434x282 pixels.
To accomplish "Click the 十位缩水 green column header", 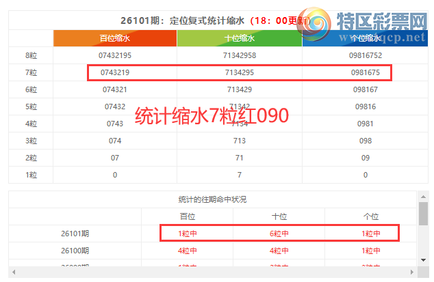I will tap(239, 38).
